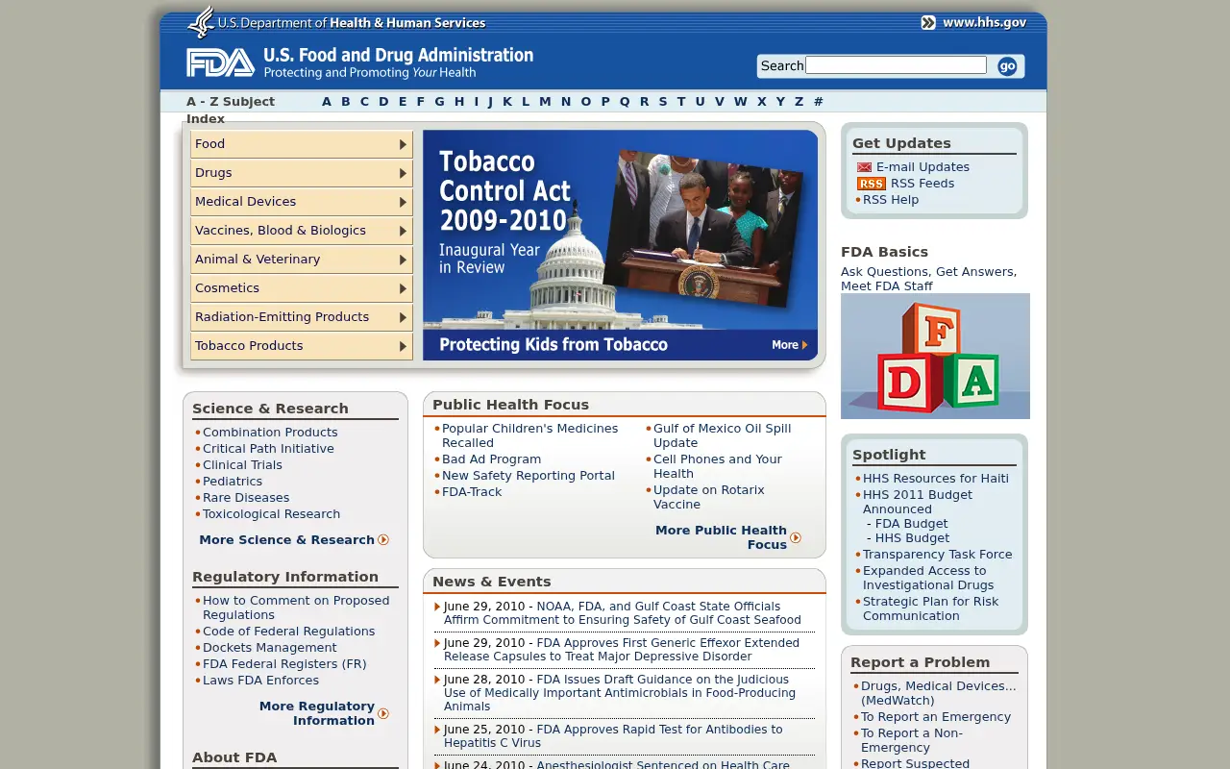Open Gulf of Mexico Oil Spill Update
This screenshot has height=769, width=1230.
tap(722, 435)
